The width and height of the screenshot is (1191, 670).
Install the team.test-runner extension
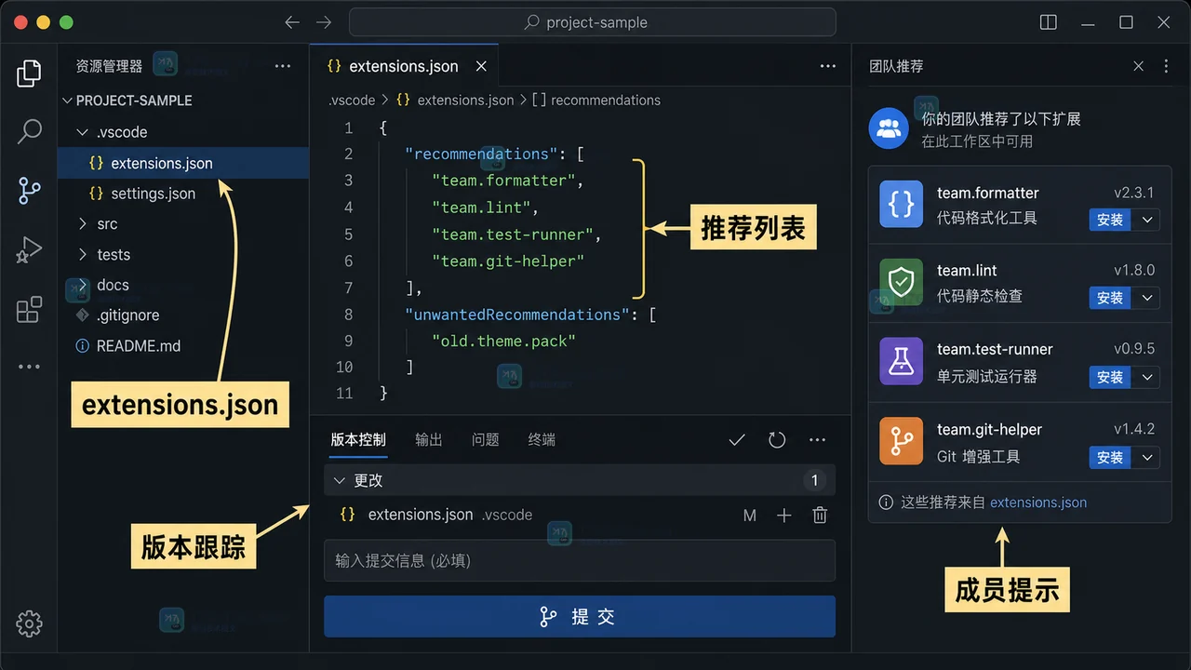(1110, 377)
